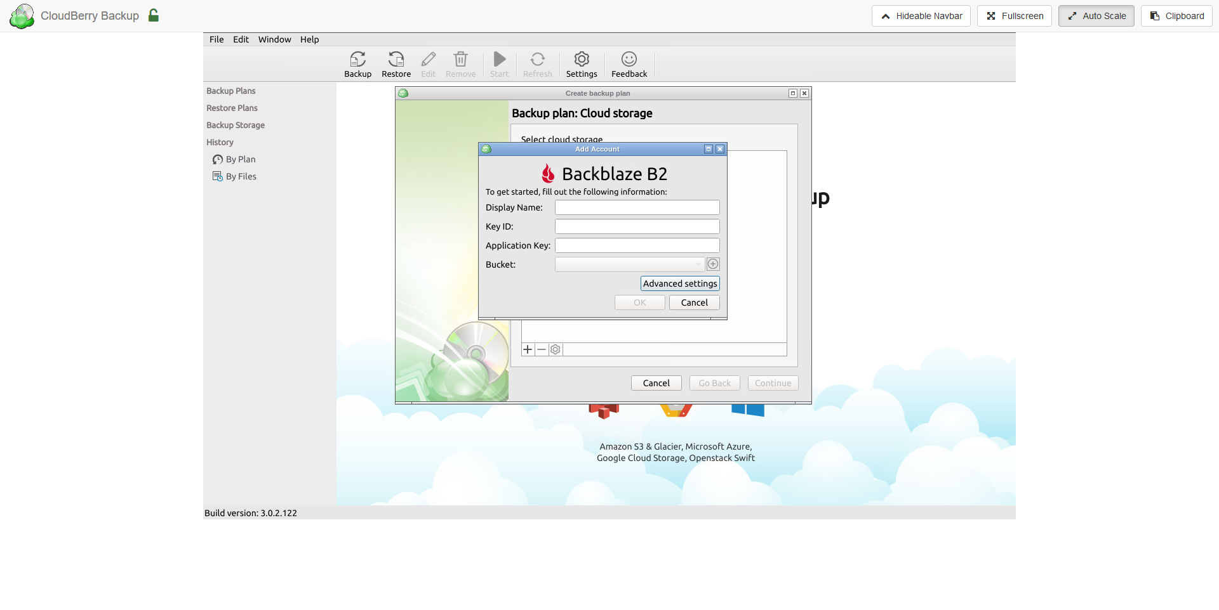Screen dimensions: 1219x610
Task: Close the Create backup plan window
Action: 804,93
